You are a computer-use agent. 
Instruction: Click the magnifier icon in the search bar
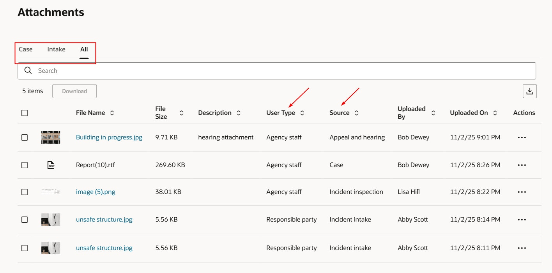pos(28,70)
